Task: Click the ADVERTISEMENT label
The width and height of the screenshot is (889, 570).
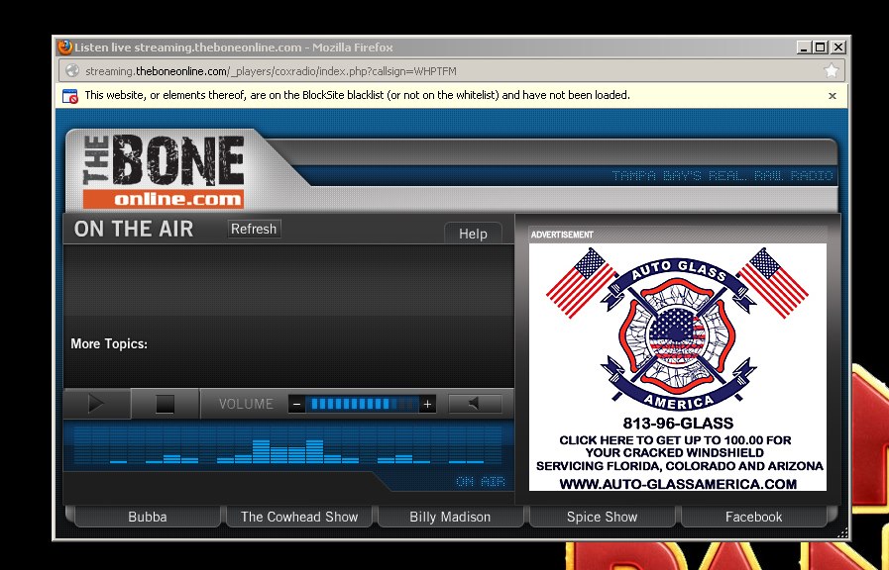Action: coord(562,235)
